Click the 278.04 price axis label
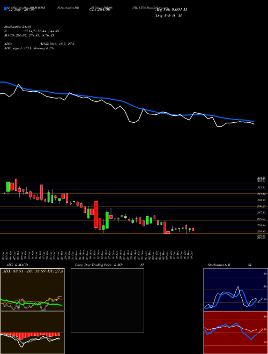Image resolution: width=268 pixels, height=354 pixels. coord(262,219)
